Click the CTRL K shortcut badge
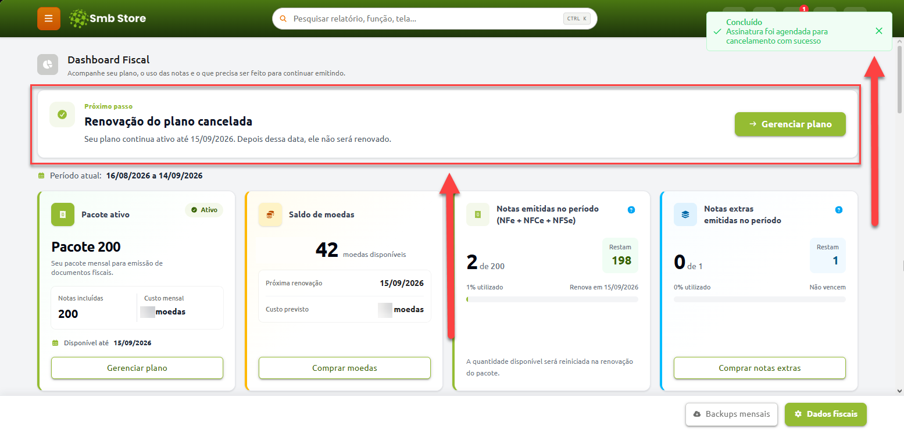Image resolution: width=904 pixels, height=433 pixels. [x=577, y=19]
